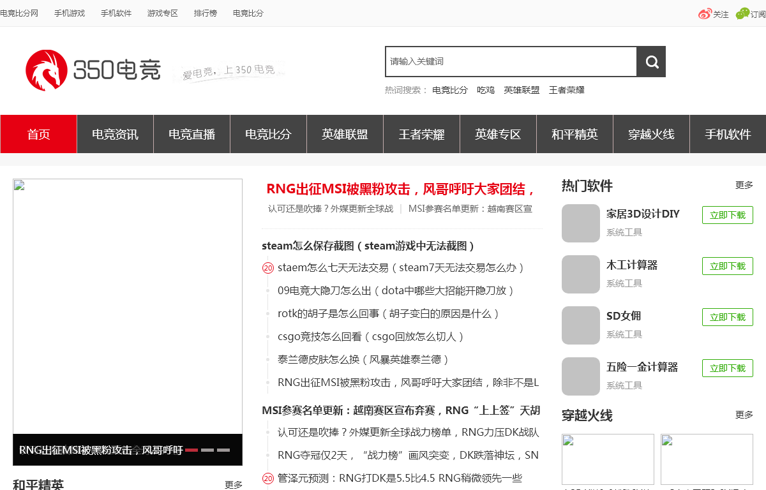This screenshot has width=766, height=490.
Task: Click 排行榜 in the top bar
Action: click(x=206, y=13)
